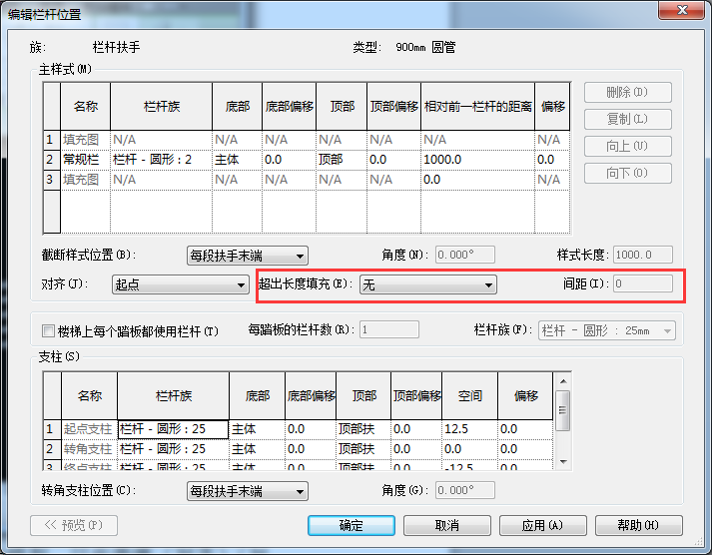Open the 截断样式位置 dropdown
712x555 pixels.
point(248,256)
